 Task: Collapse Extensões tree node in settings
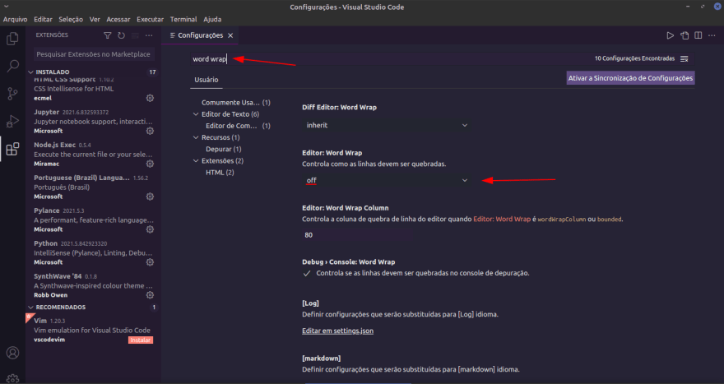[x=196, y=160]
